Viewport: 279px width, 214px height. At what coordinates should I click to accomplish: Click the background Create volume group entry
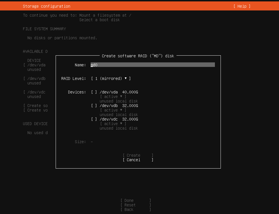click(x=37, y=110)
